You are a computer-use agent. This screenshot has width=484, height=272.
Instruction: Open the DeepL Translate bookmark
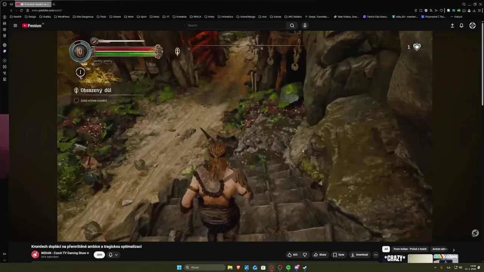pos(317,17)
